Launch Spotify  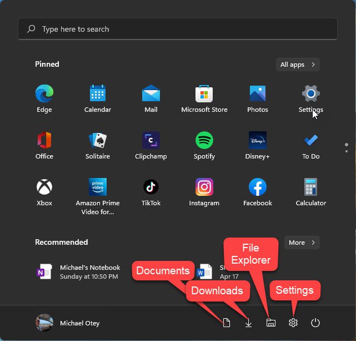click(204, 146)
